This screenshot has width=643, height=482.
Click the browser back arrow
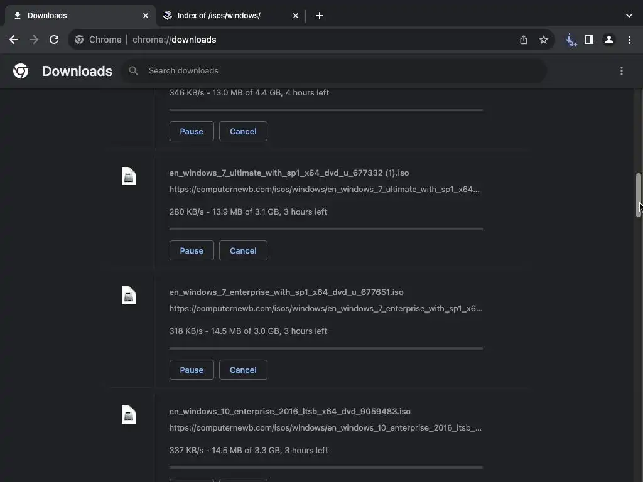click(14, 40)
